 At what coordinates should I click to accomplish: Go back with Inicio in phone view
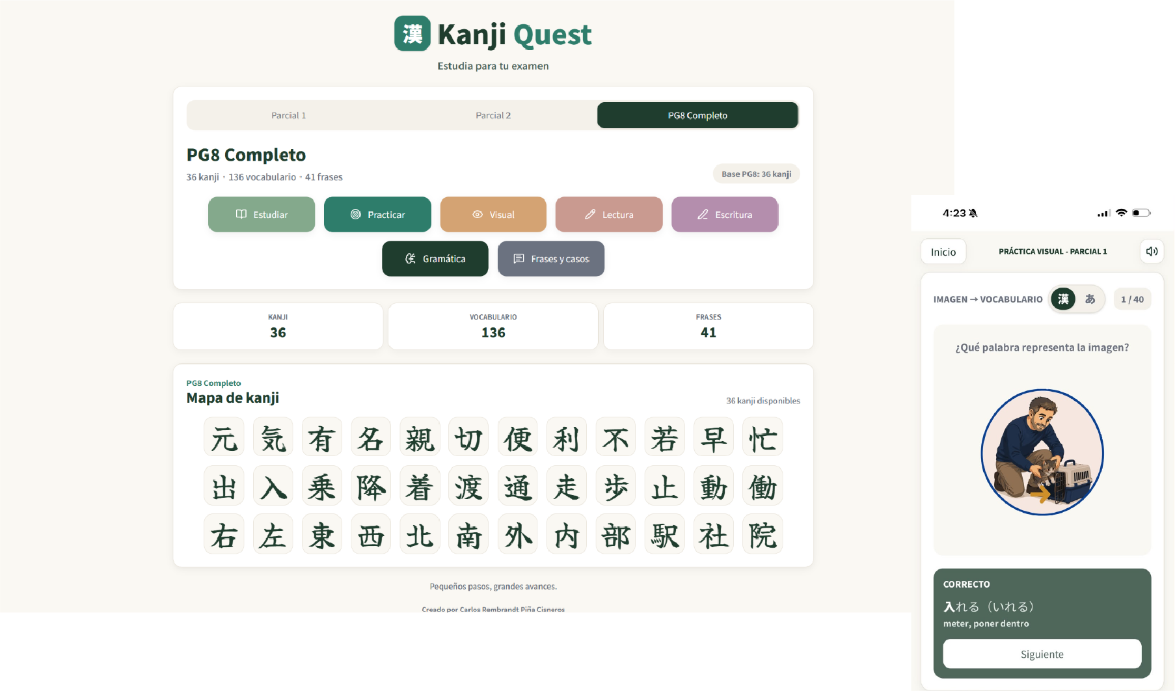(x=943, y=252)
